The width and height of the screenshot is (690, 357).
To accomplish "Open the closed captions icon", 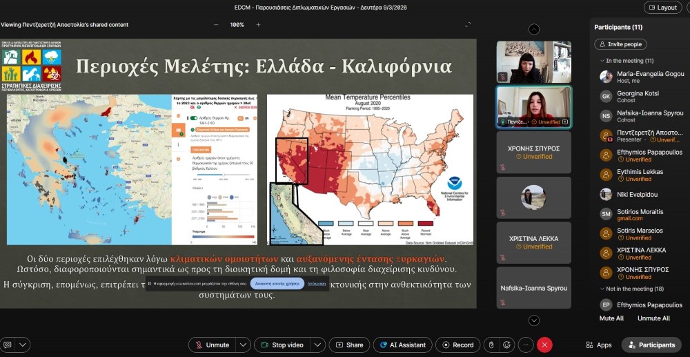I will coord(8,345).
